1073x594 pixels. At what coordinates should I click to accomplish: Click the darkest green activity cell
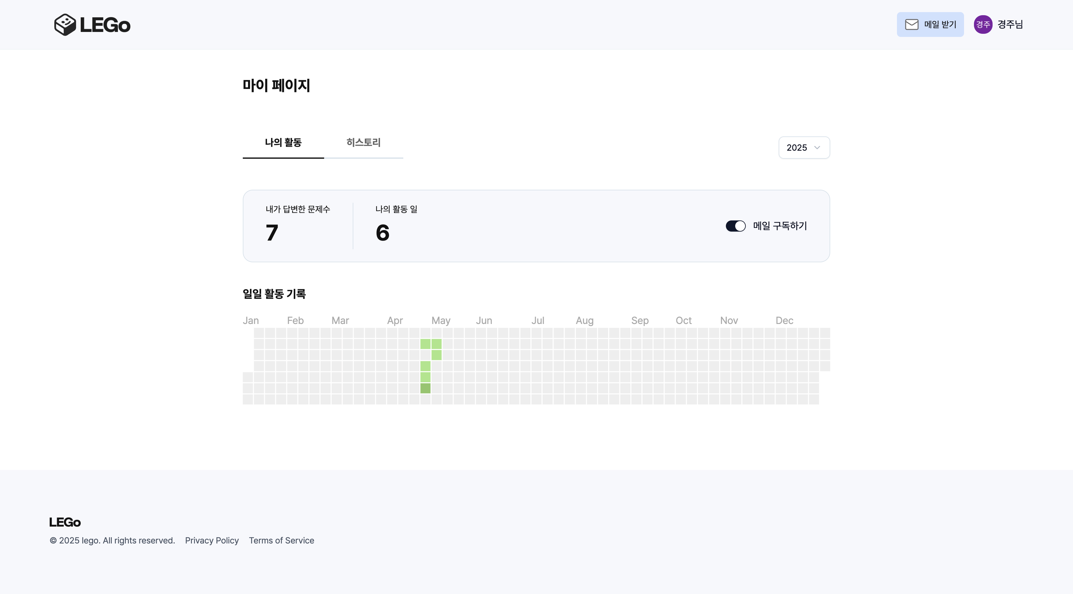[425, 388]
